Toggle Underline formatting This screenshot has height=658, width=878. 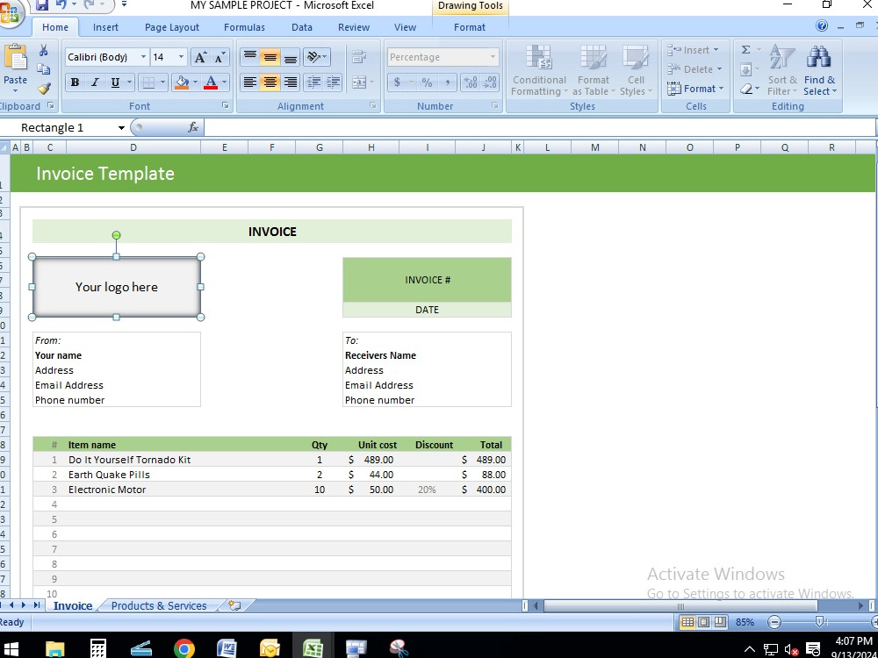pyautogui.click(x=115, y=82)
